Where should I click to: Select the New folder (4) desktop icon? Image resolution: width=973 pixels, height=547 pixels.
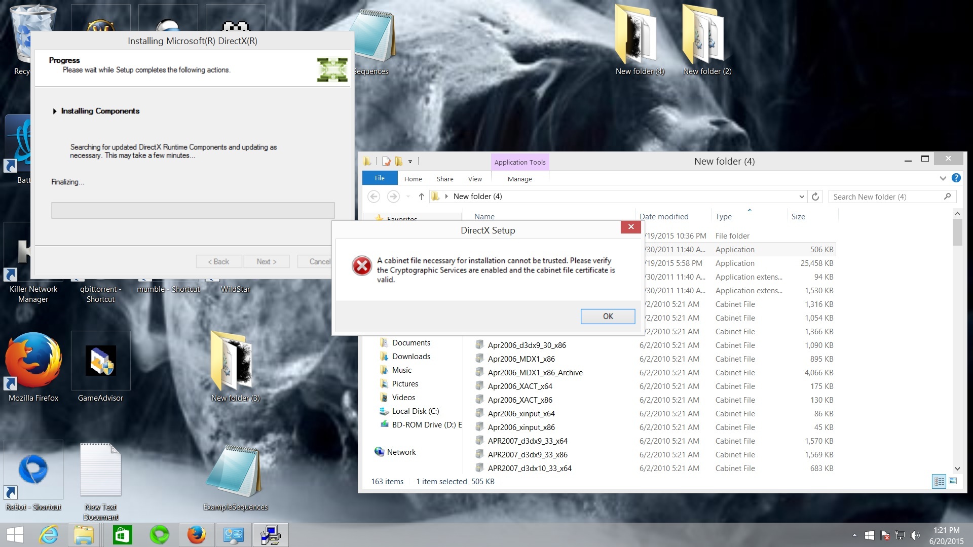tap(640, 41)
